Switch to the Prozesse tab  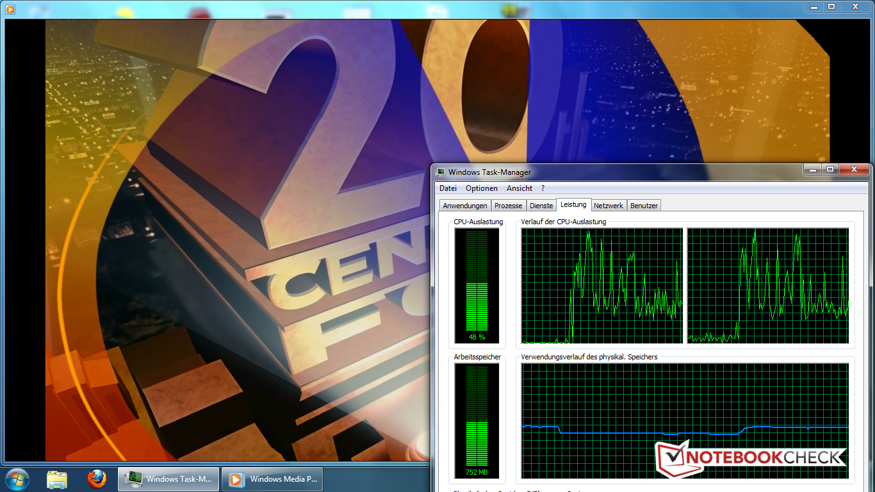[509, 206]
